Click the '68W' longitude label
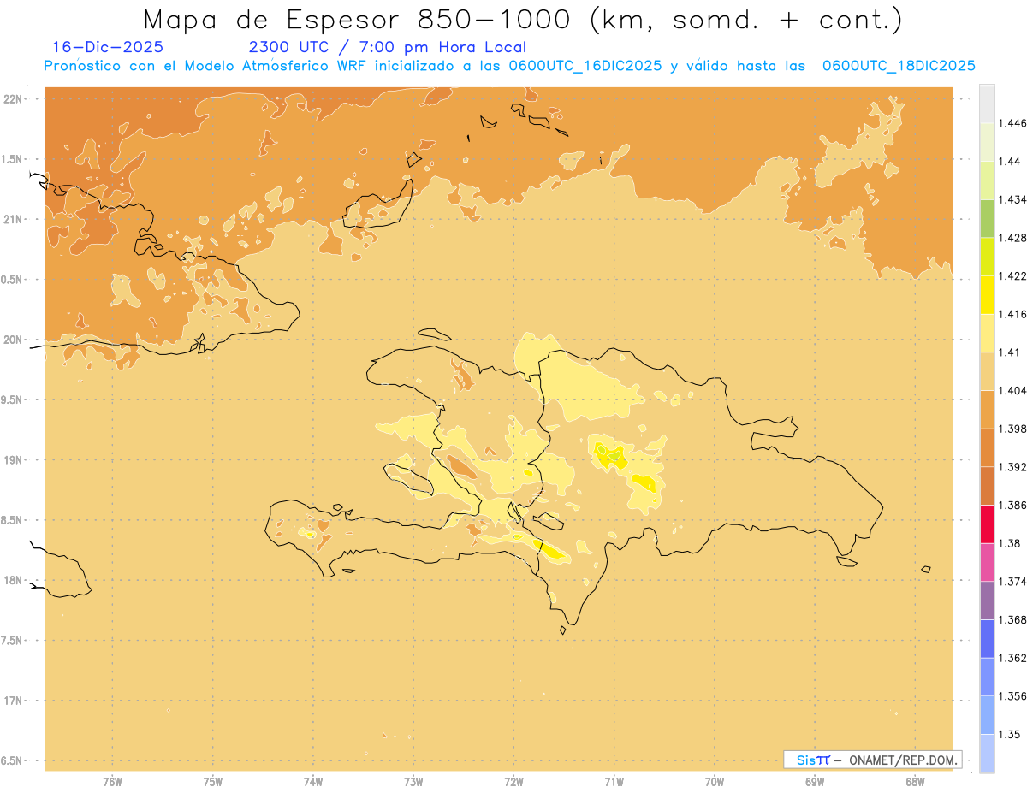Viewport: 1027px width, 793px height. click(915, 781)
